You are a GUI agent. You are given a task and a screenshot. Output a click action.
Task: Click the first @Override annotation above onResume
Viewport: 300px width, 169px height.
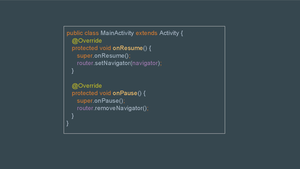(87, 40)
